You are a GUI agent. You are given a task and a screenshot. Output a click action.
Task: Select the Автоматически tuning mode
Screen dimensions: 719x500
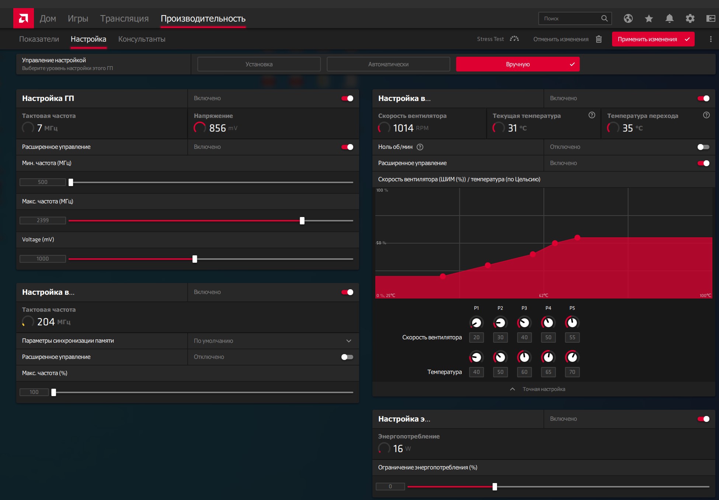(x=388, y=64)
